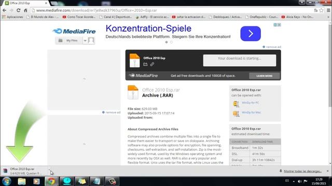The height and width of the screenshot is (186, 332).
Task: Click the MediaFire logo at top
Action: pos(74,31)
